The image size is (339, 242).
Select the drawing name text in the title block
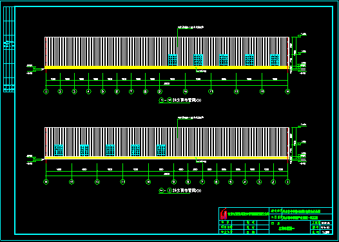tap(286, 228)
